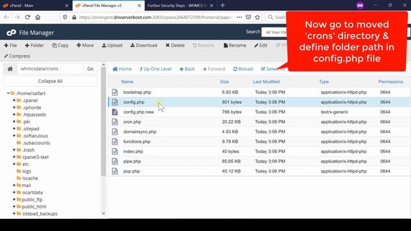This screenshot has width=411, height=231.
Task: Delete the selected file
Action: [x=175, y=46]
